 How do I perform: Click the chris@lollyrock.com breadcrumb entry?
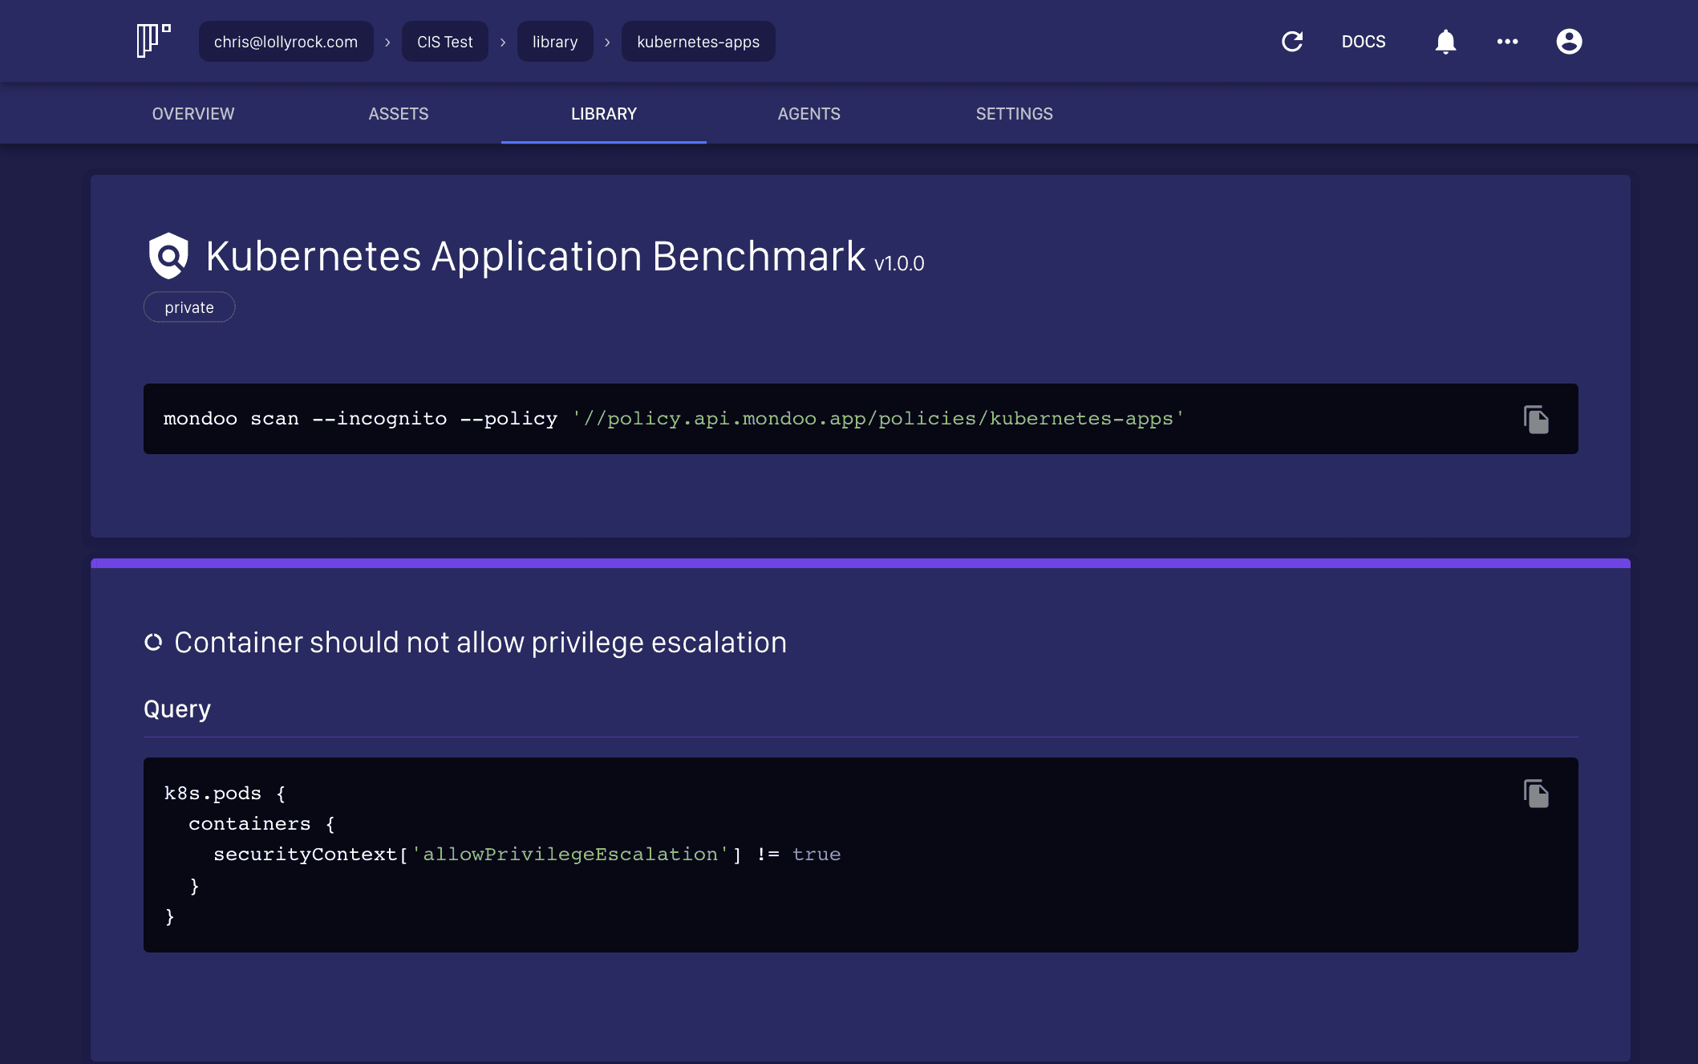pyautogui.click(x=286, y=41)
